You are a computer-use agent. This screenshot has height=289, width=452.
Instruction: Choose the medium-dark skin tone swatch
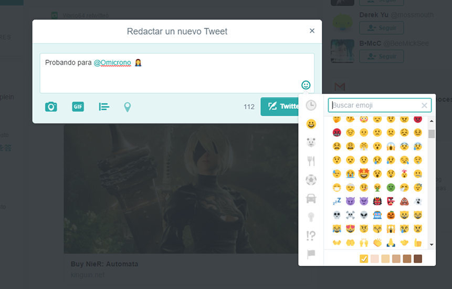coord(407,259)
